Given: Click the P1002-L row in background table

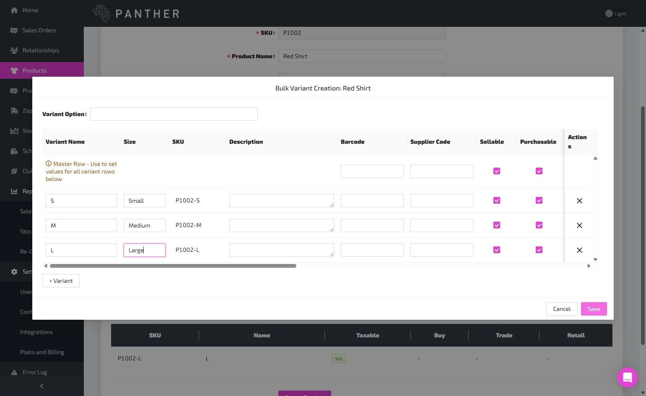Looking at the screenshot, I should [x=362, y=358].
